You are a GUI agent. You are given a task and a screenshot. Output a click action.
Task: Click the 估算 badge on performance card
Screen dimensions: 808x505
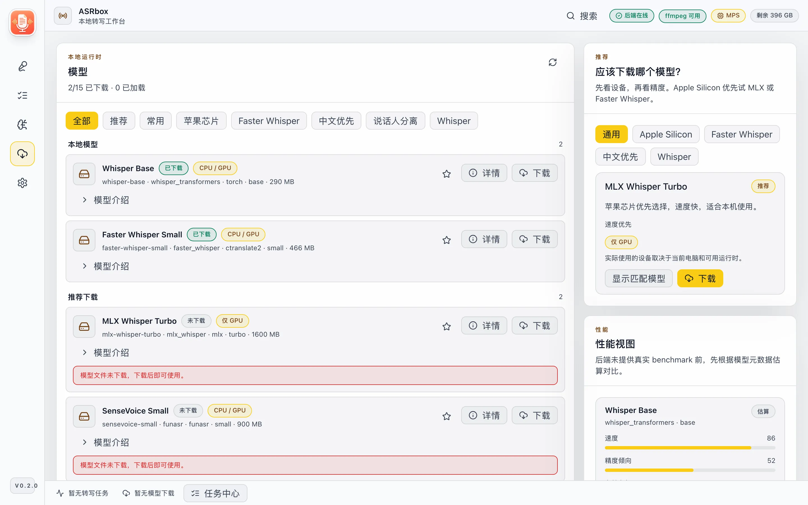(x=763, y=412)
